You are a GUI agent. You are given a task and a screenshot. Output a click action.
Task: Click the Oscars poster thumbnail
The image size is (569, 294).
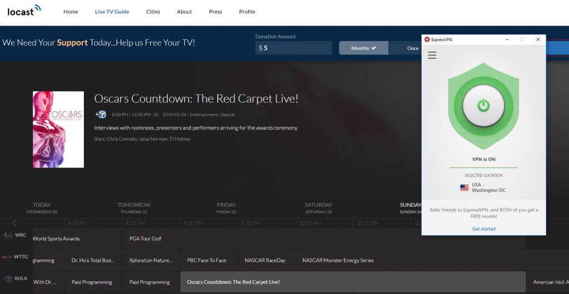pos(58,129)
